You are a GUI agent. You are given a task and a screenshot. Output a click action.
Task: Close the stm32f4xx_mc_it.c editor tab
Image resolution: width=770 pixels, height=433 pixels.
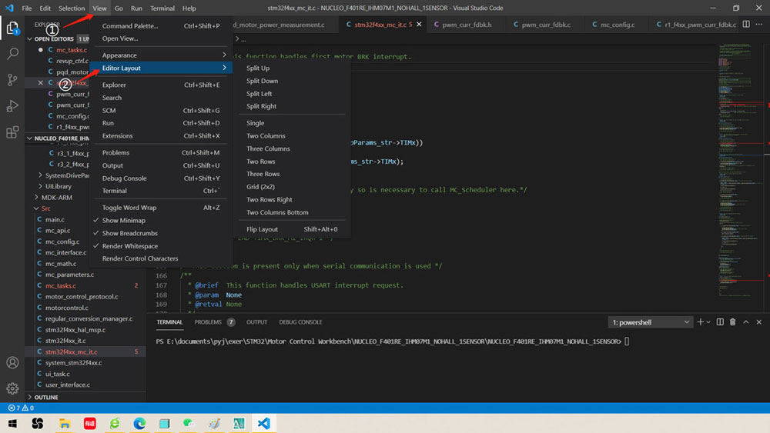point(419,24)
